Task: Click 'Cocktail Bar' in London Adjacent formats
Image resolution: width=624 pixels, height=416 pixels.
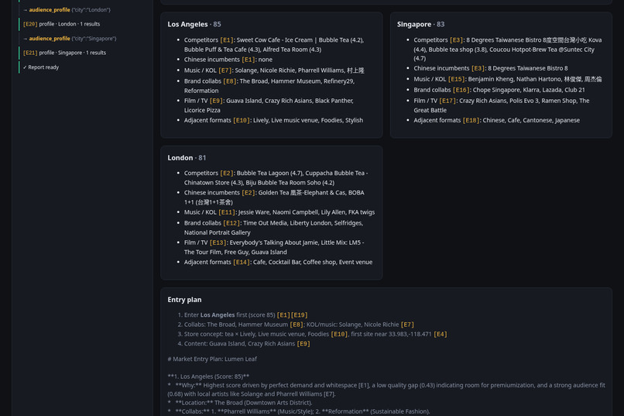Action: pyautogui.click(x=284, y=262)
